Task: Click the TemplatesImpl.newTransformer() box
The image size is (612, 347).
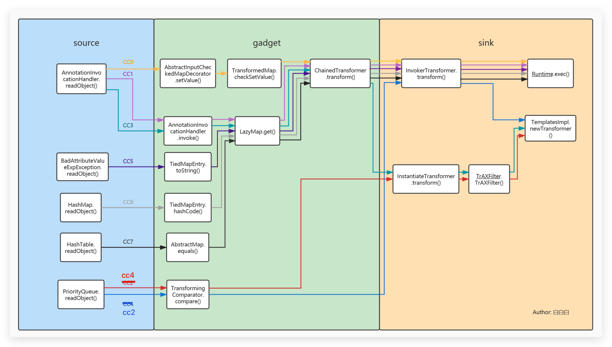Action: 550,128
